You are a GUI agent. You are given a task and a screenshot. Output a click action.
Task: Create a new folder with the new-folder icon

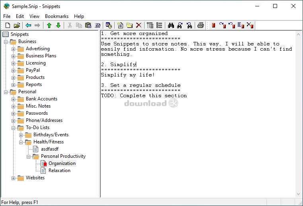(x=129, y=26)
